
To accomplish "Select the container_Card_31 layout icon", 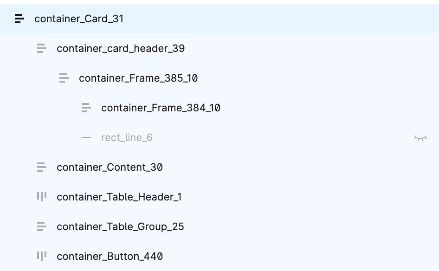I will tap(19, 19).
